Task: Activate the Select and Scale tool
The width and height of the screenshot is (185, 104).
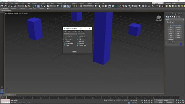Action: tap(45, 6)
